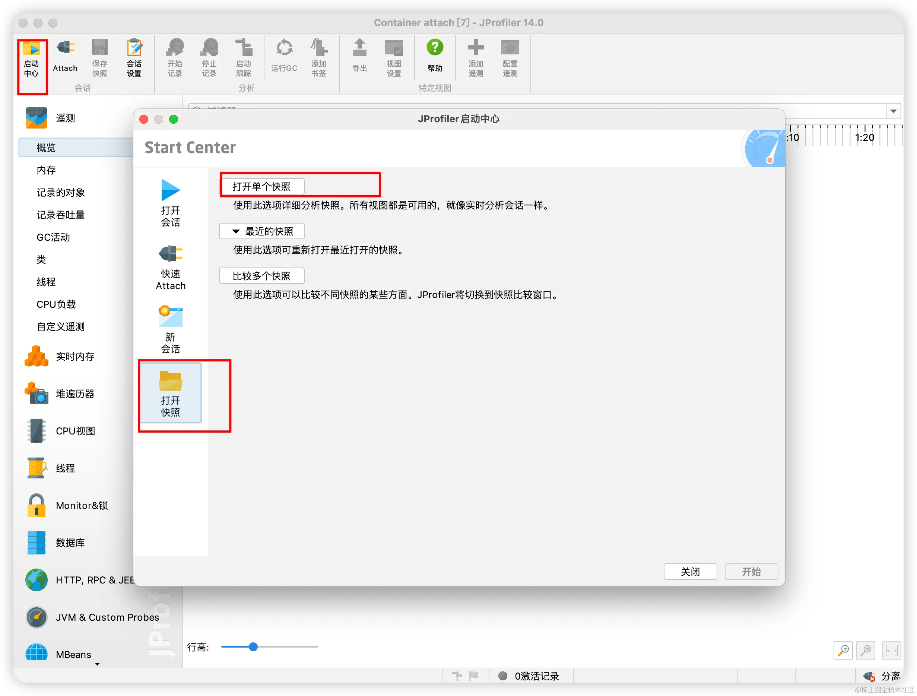
Task: Click the 比较多个快照 button
Action: tap(261, 276)
